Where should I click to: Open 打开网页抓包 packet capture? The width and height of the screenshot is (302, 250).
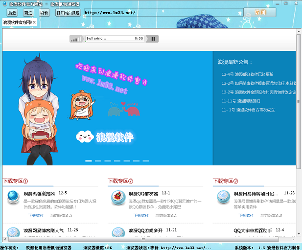[x=68, y=13]
